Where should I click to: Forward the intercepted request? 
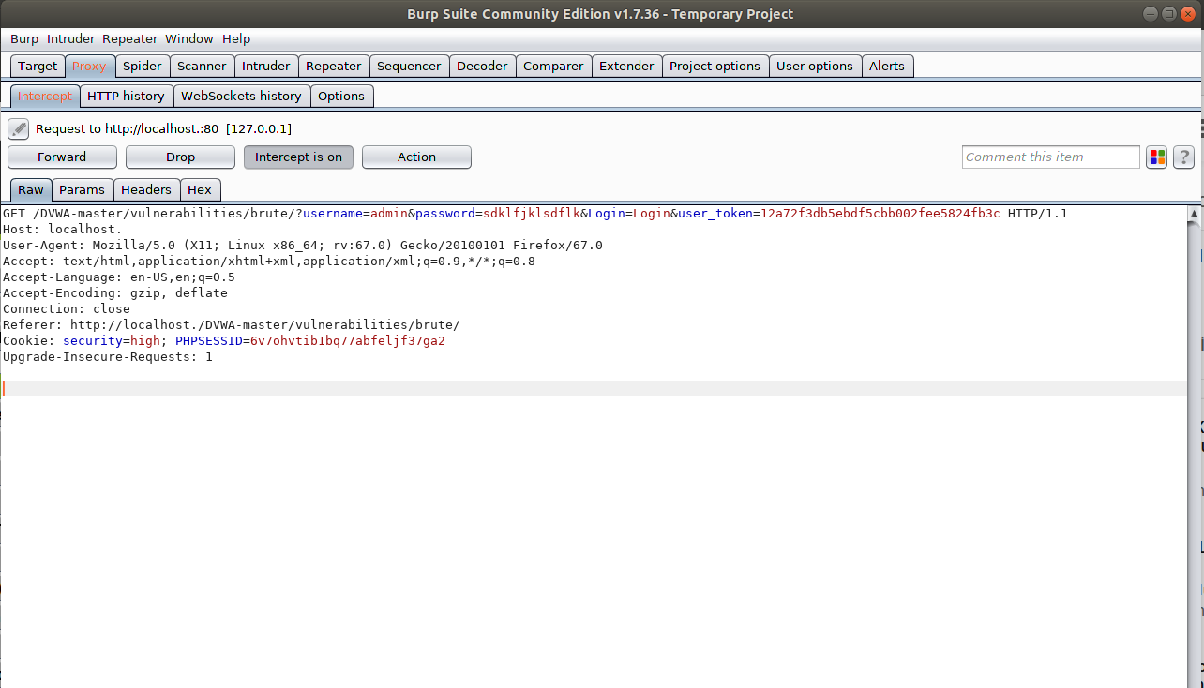(x=62, y=157)
